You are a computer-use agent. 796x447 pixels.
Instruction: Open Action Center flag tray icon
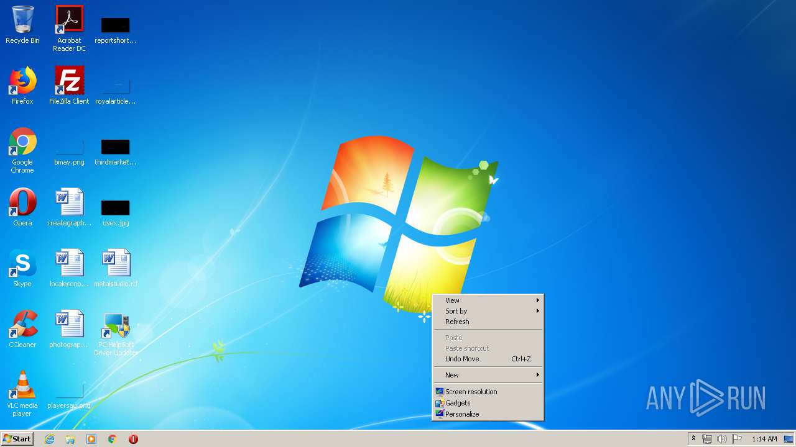(737, 439)
